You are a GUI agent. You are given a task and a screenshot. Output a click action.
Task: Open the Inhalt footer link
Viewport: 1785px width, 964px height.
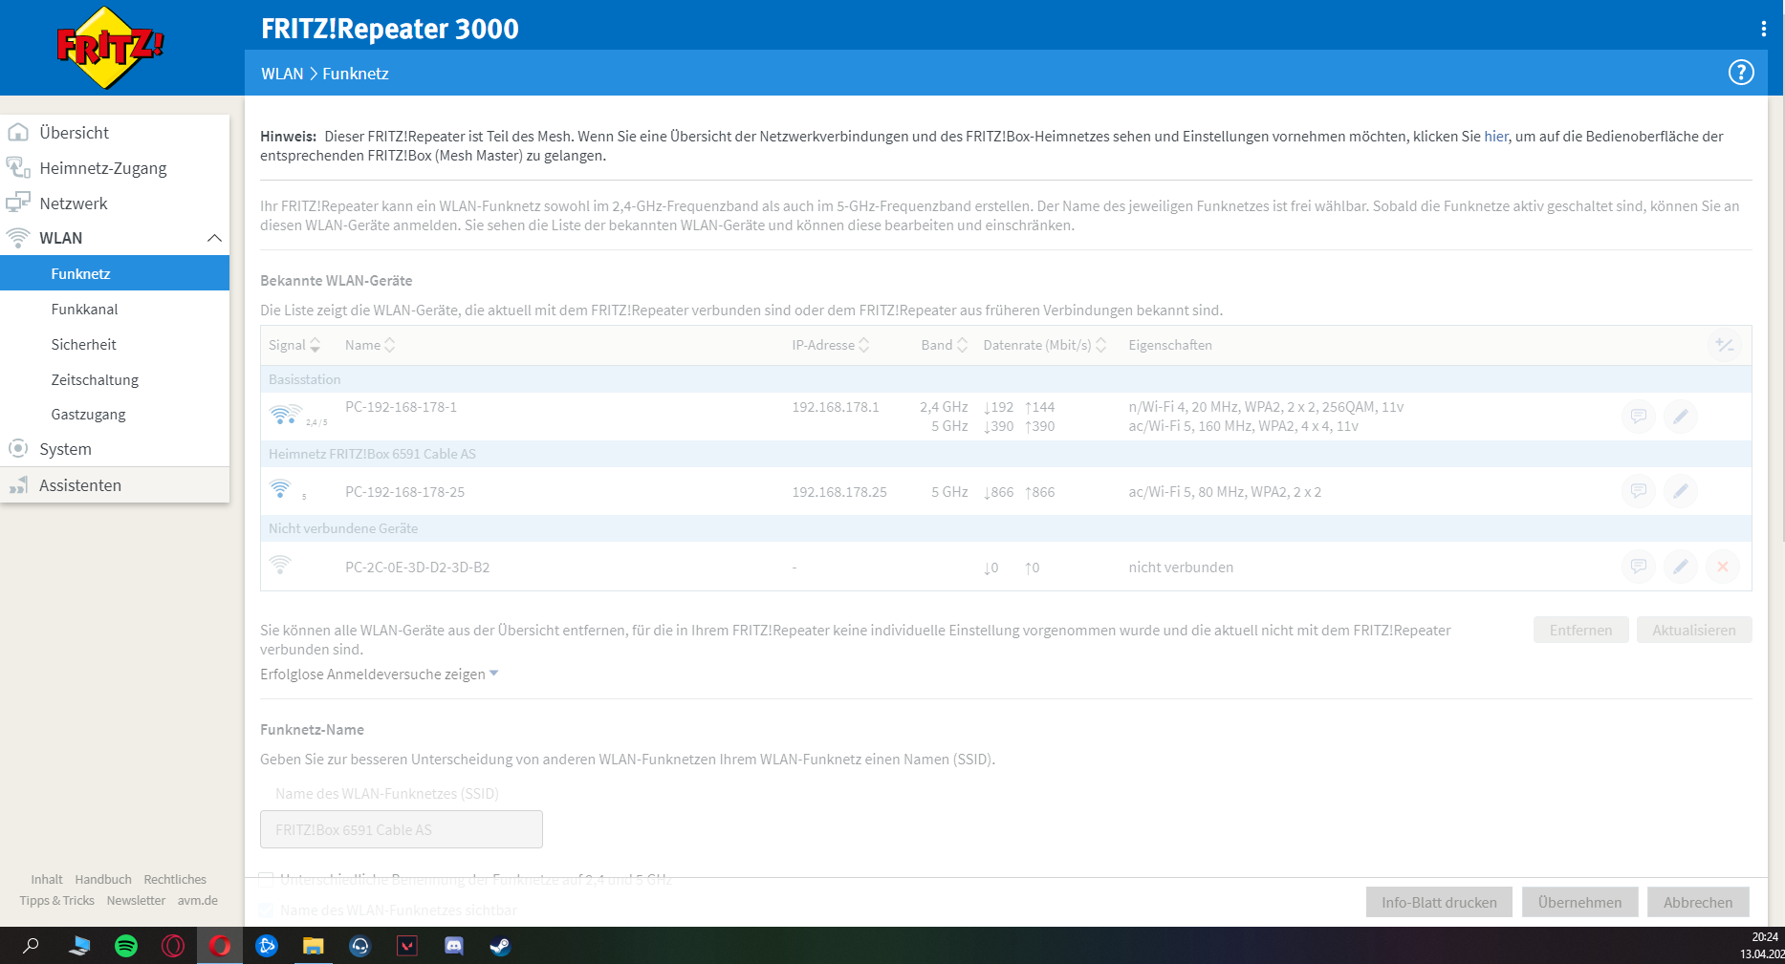pyautogui.click(x=47, y=880)
